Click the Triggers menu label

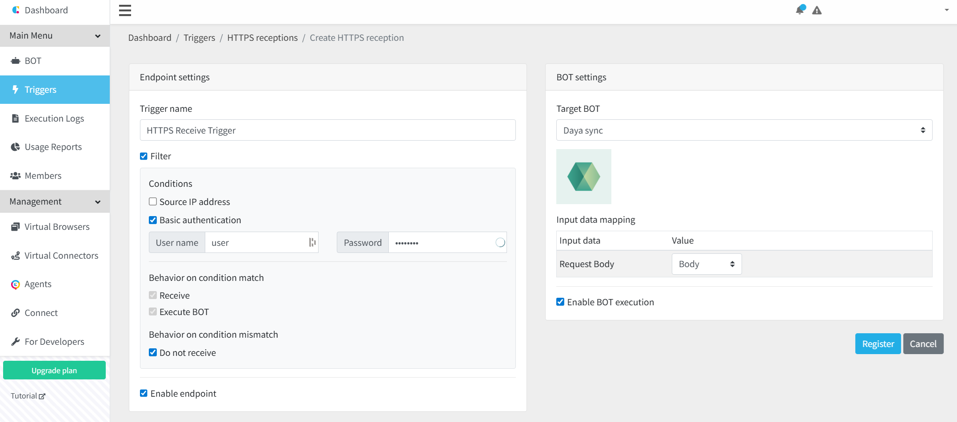(x=40, y=90)
